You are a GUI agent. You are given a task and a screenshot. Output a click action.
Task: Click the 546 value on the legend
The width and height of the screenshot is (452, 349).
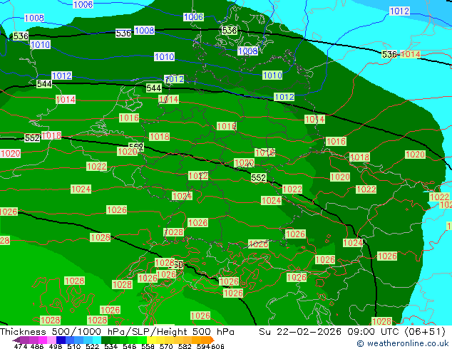(x=129, y=346)
